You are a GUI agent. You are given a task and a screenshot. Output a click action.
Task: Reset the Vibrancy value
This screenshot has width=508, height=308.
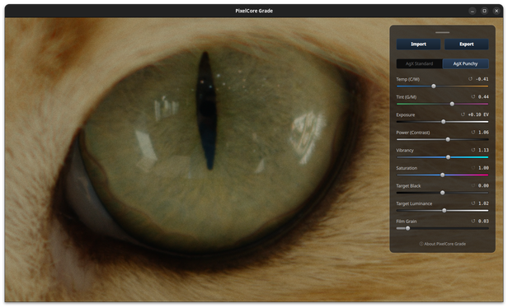473,150
